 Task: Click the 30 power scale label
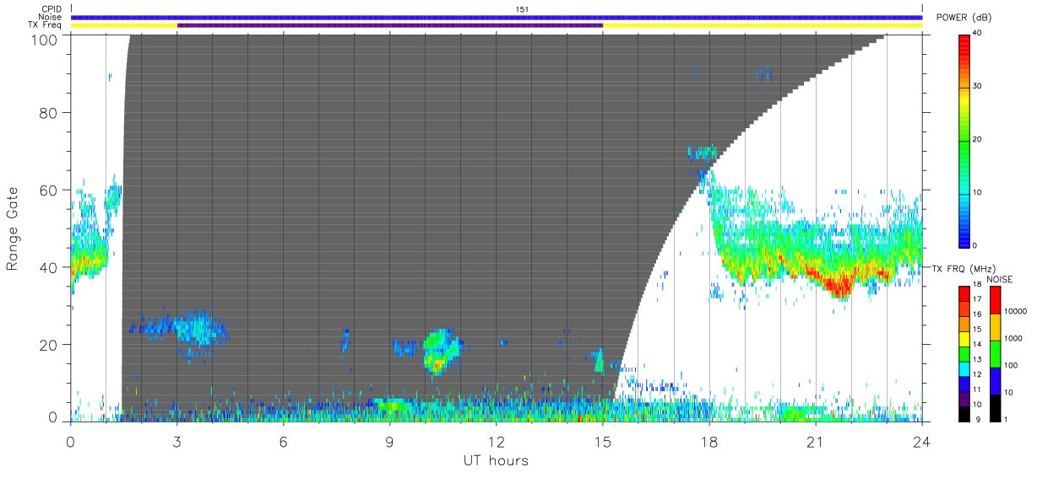[x=978, y=87]
